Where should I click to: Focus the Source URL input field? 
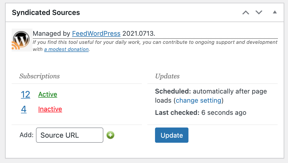tap(70, 135)
